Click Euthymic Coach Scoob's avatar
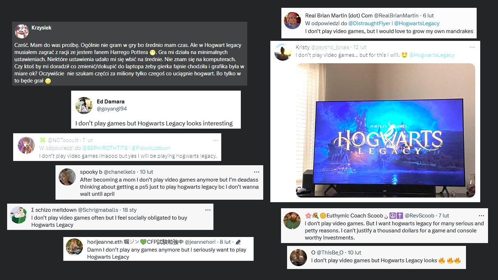The image size is (498, 280). click(292, 221)
